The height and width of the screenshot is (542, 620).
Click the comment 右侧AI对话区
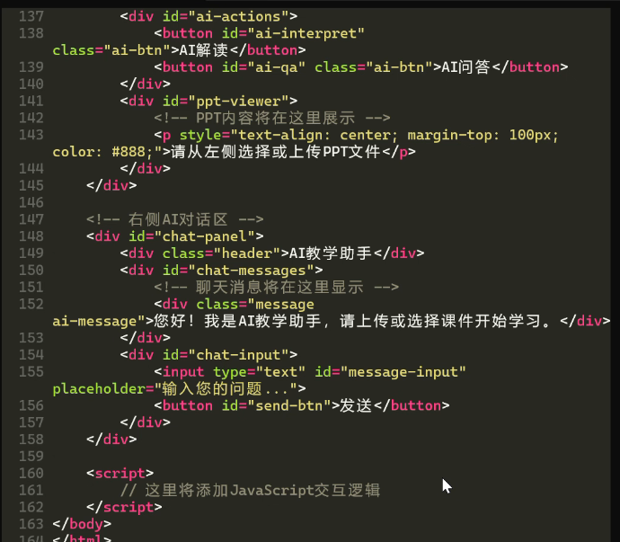[x=175, y=219]
